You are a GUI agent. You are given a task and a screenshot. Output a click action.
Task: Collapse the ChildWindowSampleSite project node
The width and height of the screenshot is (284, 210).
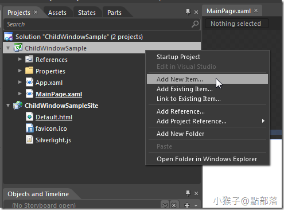click(x=8, y=105)
